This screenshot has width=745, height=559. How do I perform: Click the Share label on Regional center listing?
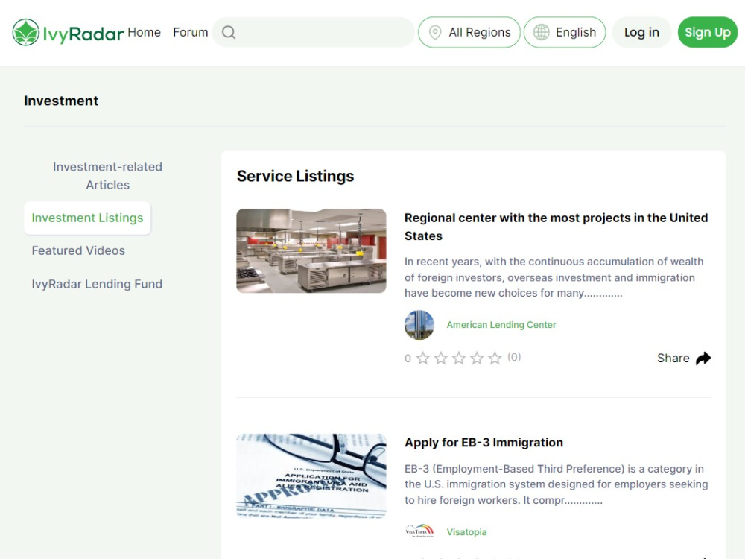673,358
